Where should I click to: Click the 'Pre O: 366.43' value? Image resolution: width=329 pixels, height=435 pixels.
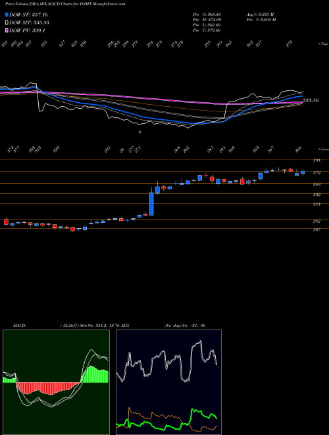(207, 14)
